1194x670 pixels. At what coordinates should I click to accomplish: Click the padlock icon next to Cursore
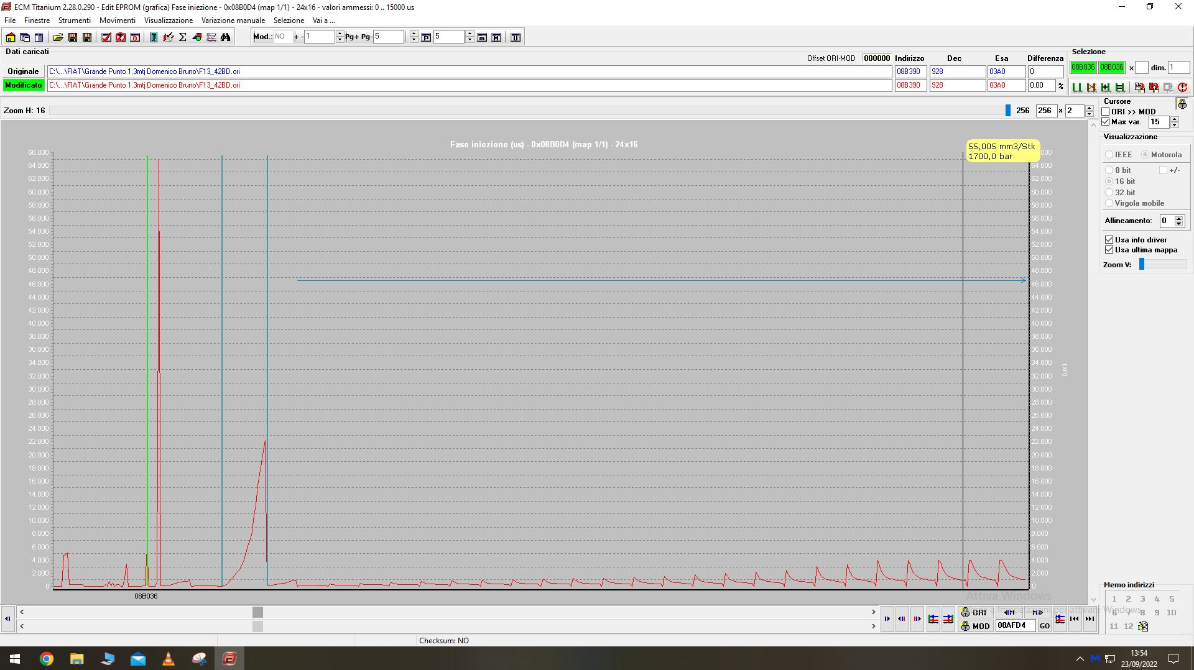[1181, 103]
